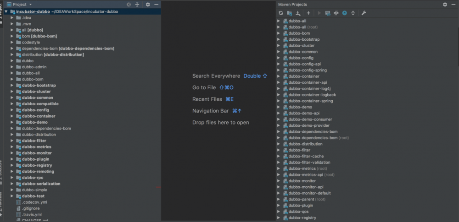Screen dimensions: 459x222
Task: Expand dubbo-cluster in the Maven Projects list
Action: [279, 46]
